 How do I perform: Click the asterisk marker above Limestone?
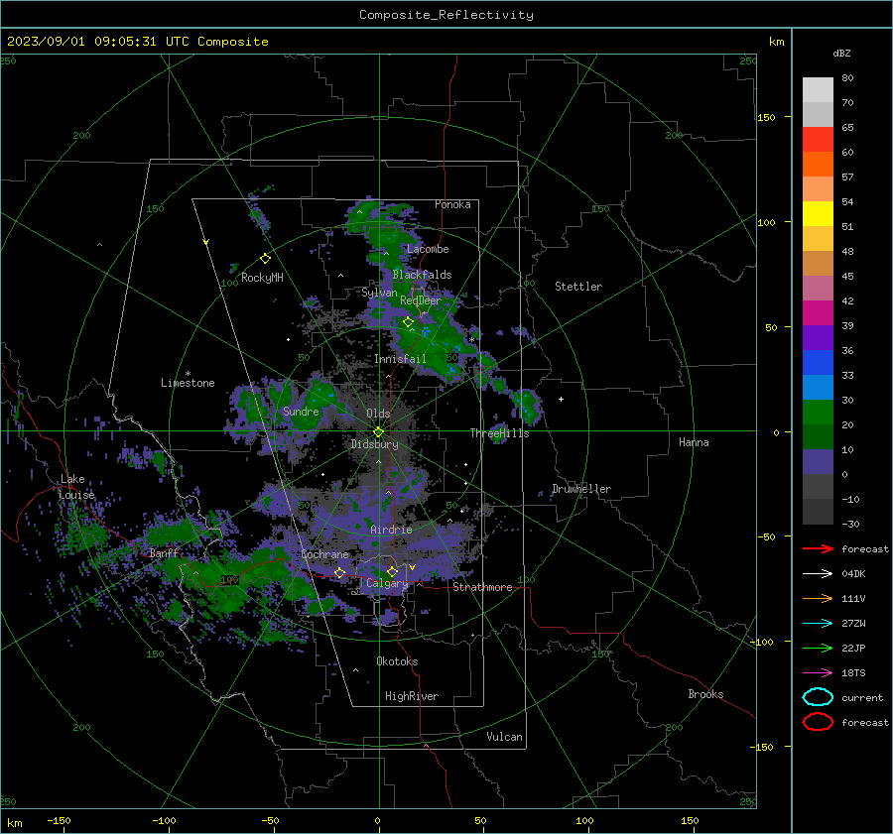click(x=188, y=374)
